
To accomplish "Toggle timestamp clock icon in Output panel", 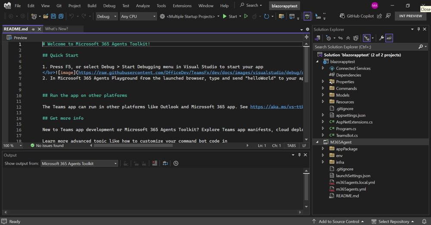I will [176, 164].
